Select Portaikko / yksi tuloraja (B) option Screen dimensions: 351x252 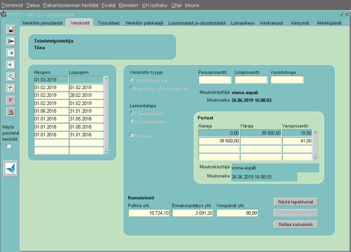click(132, 88)
